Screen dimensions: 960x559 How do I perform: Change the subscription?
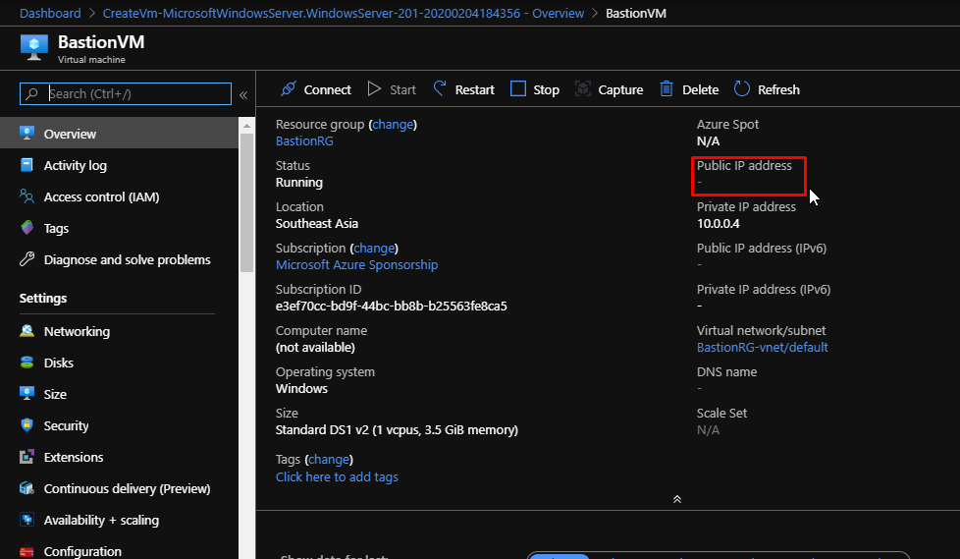374,248
